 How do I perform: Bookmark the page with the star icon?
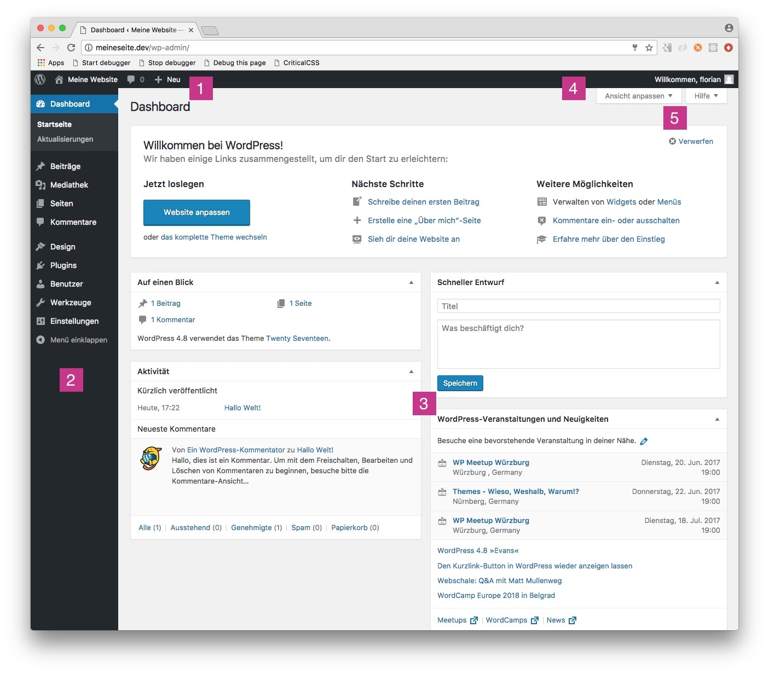pos(649,48)
